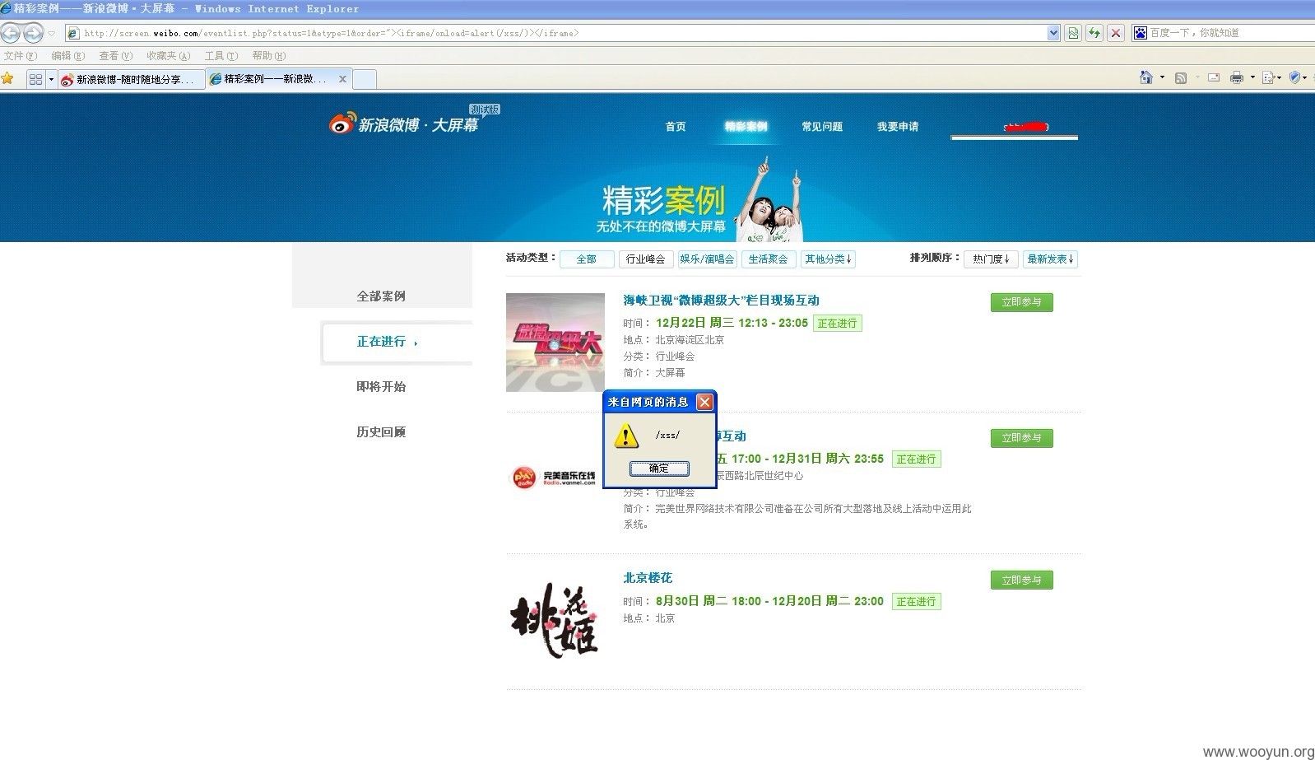Click the browser Back arrow button

[11, 33]
